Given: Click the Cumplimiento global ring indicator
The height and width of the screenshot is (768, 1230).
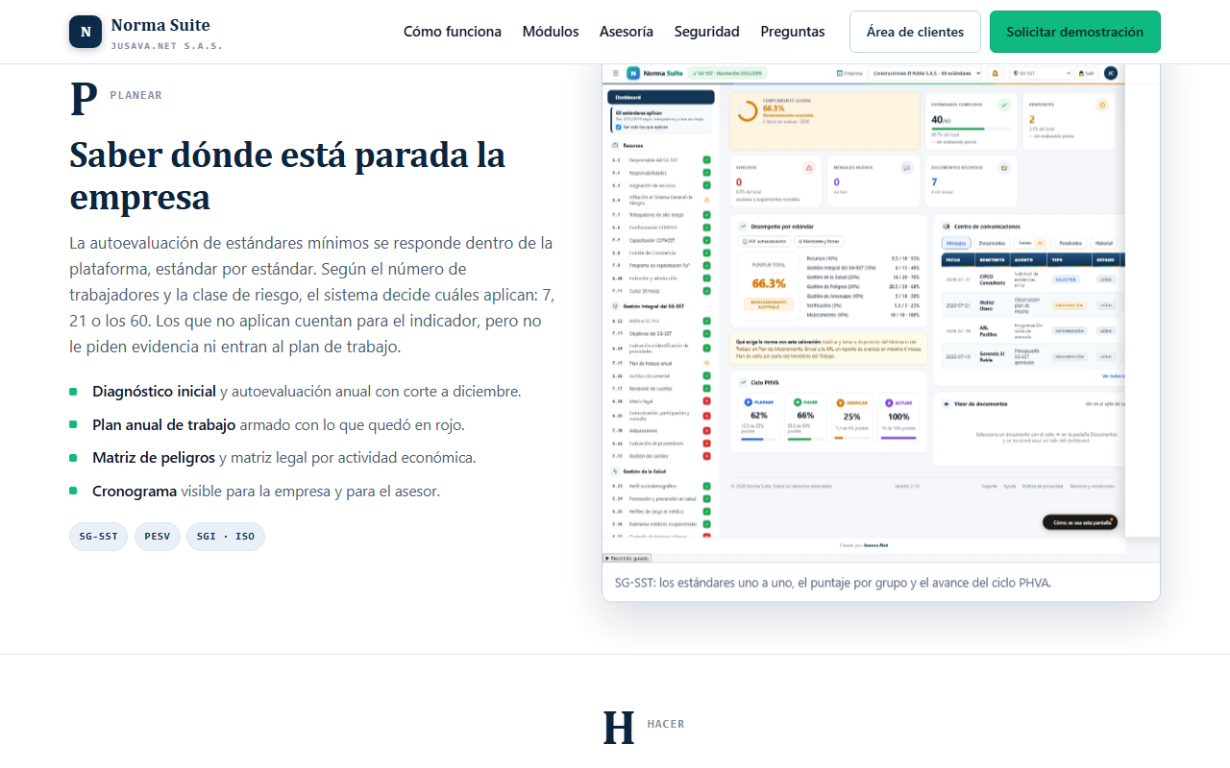Looking at the screenshot, I should tap(747, 111).
